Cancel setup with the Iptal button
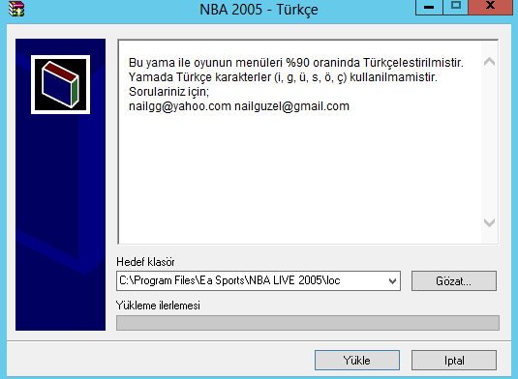 (454, 361)
